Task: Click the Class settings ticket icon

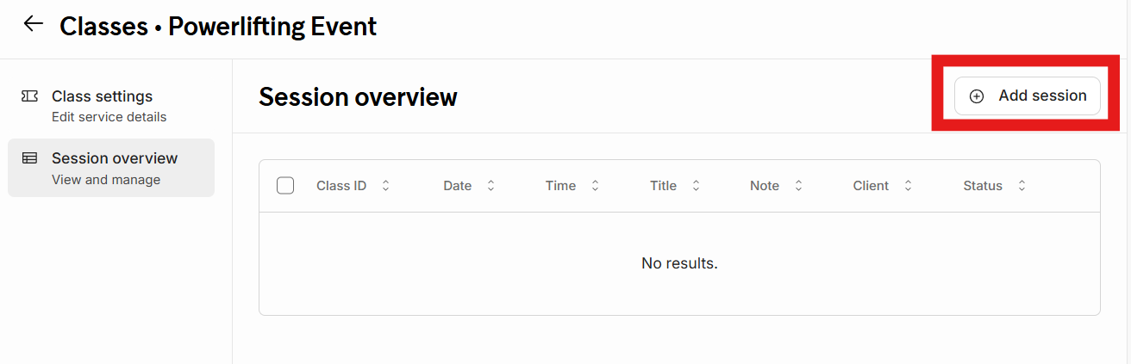Action: 29,96
